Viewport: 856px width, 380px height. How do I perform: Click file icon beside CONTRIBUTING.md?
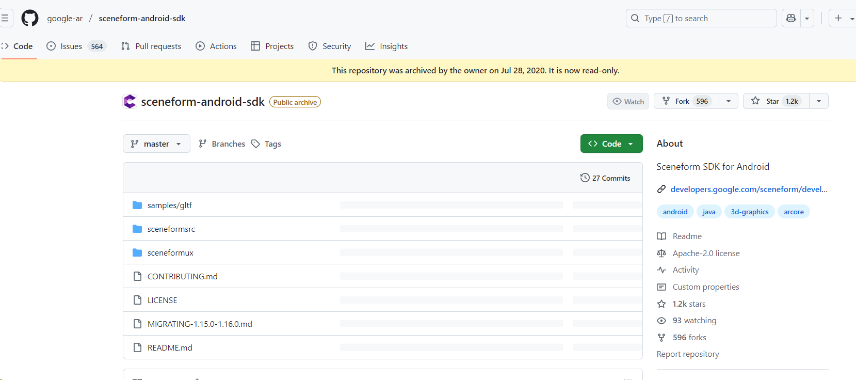click(137, 276)
